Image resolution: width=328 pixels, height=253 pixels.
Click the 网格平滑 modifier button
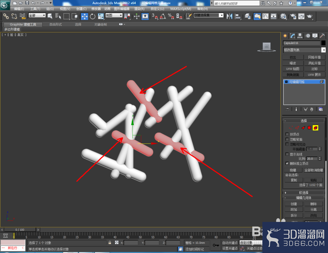[x=315, y=57]
